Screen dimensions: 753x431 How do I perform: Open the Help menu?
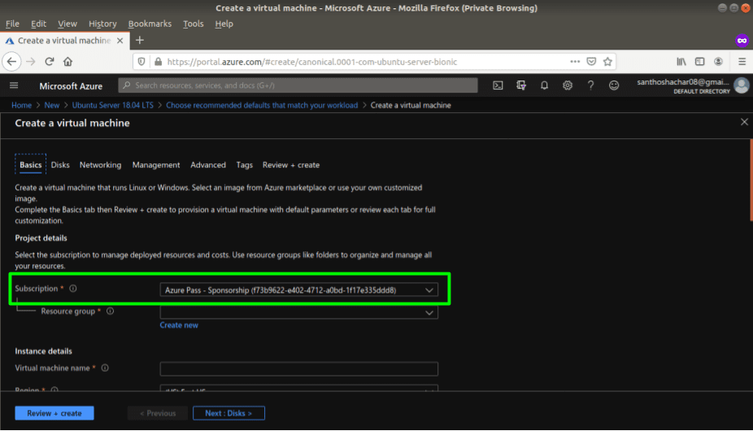pyautogui.click(x=224, y=24)
